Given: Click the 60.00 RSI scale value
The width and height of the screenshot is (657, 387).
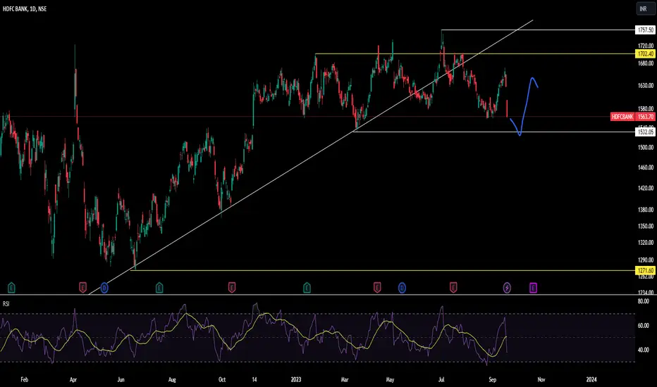Looking at the screenshot, I should 643,326.
